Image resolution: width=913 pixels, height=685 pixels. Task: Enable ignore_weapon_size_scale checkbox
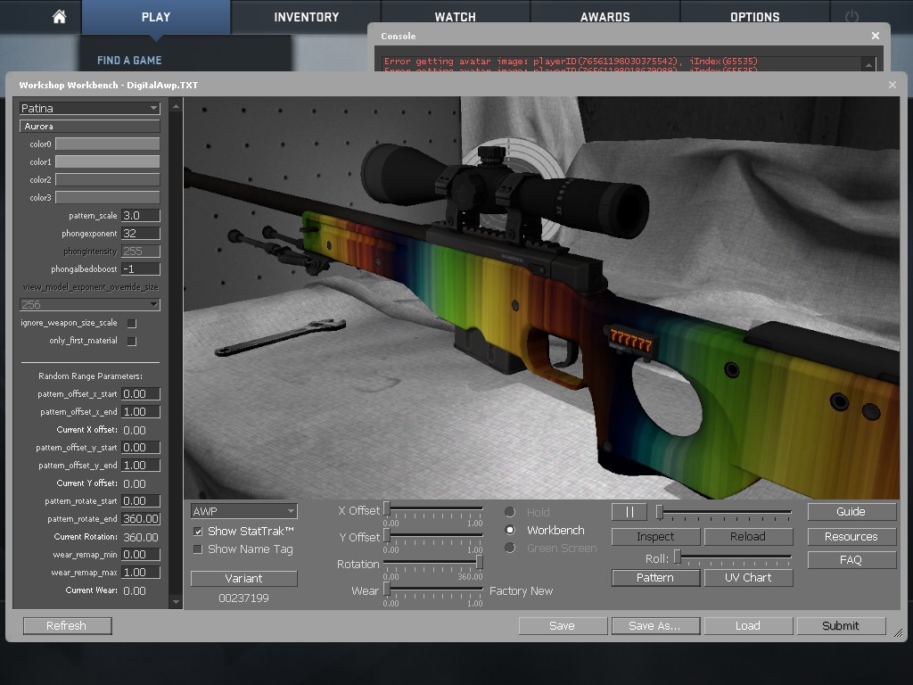[x=132, y=323]
